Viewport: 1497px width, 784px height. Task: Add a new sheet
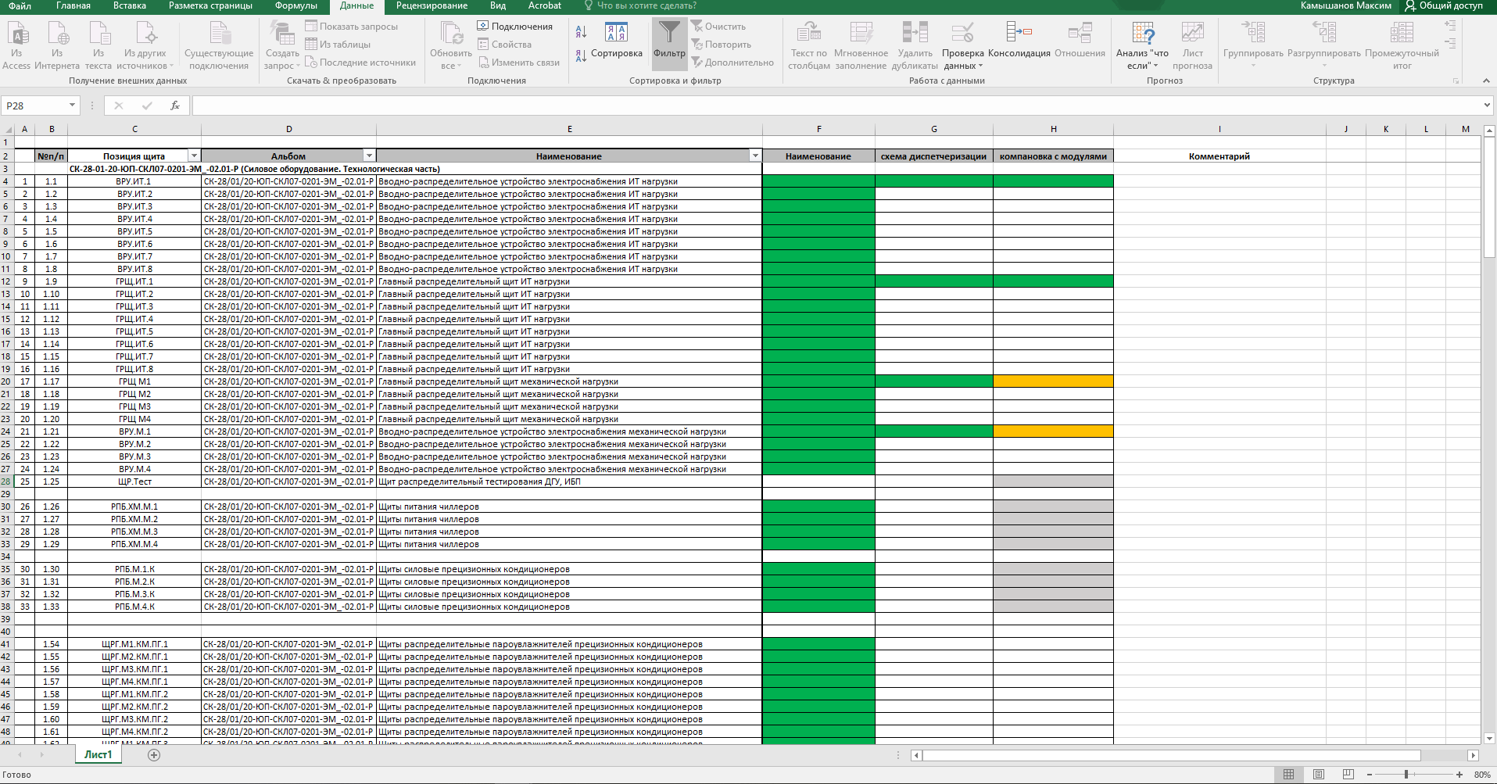tap(154, 755)
